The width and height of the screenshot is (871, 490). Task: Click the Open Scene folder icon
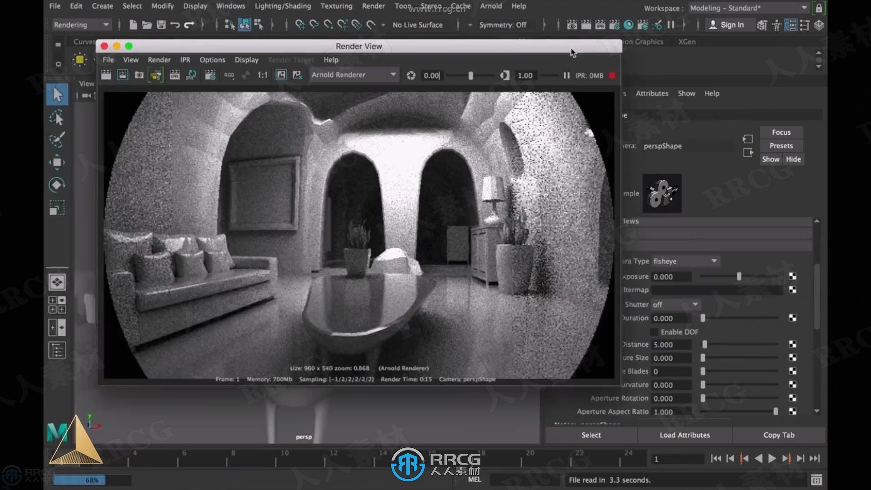click(147, 25)
